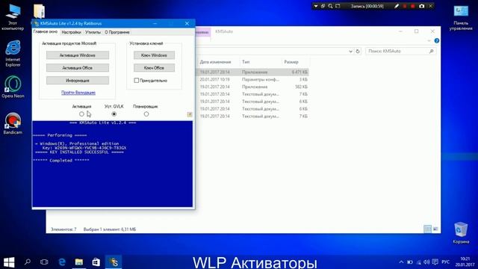
Task: Enable the Принудительно checkbox
Action: pos(136,81)
